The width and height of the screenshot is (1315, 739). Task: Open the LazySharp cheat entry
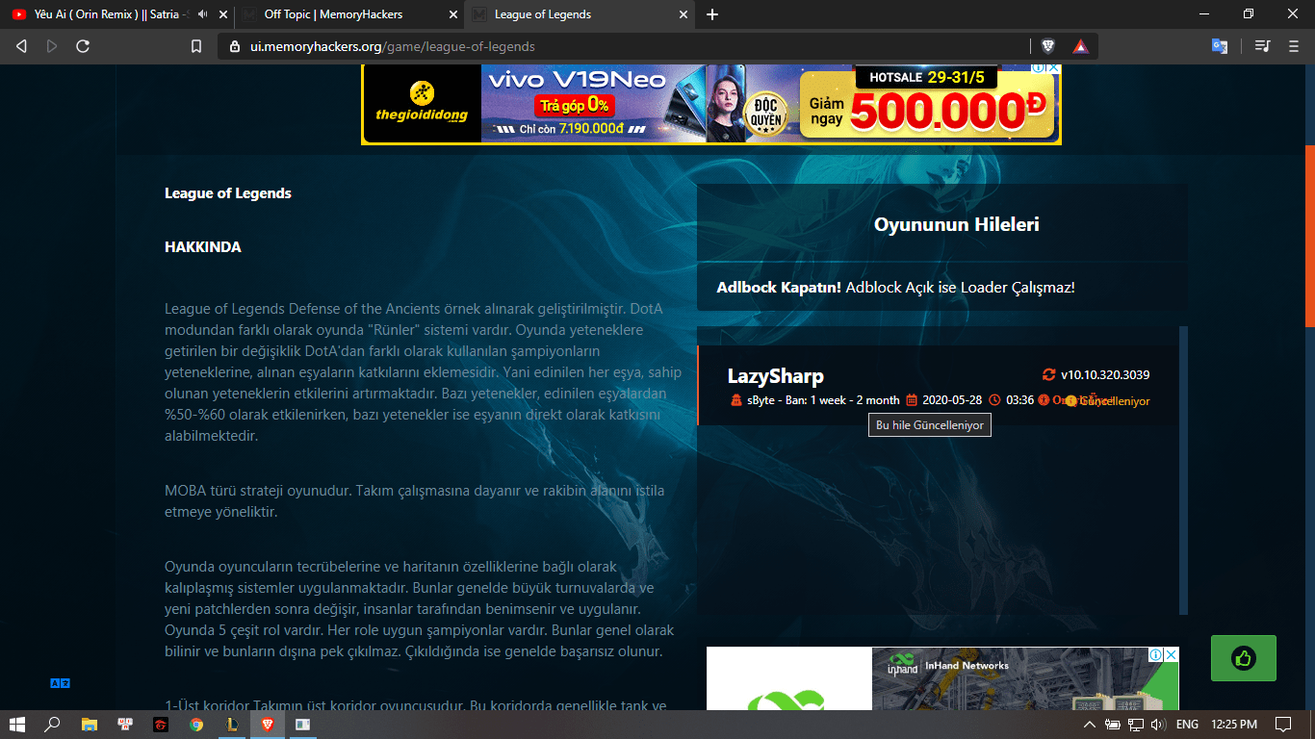point(939,386)
